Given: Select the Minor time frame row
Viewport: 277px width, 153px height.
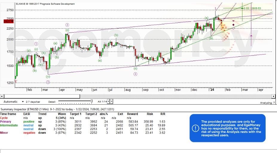Looking at the screenshot, I should pyautogui.click(x=4, y=133).
